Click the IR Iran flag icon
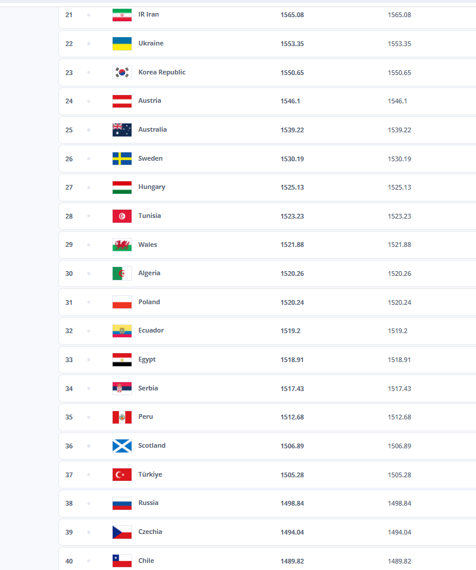476x570 pixels. click(122, 15)
